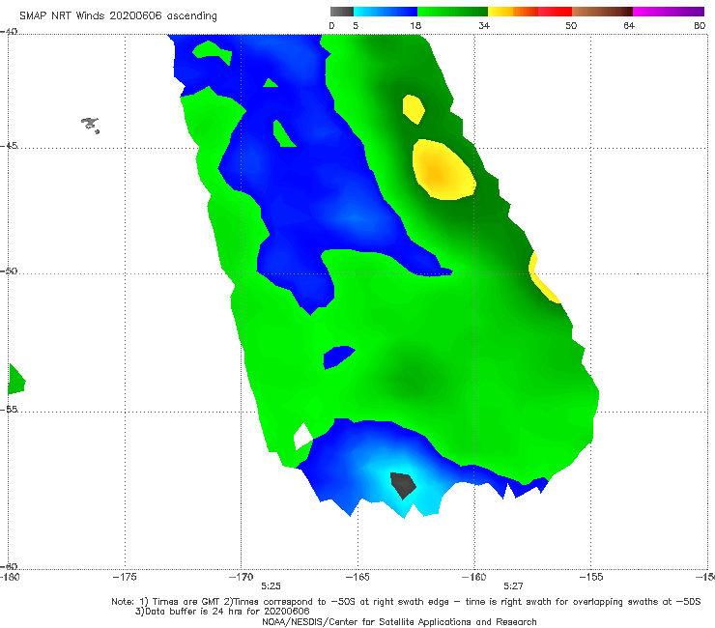
Task: Click the longitude label '-170'
Action: 241,577
